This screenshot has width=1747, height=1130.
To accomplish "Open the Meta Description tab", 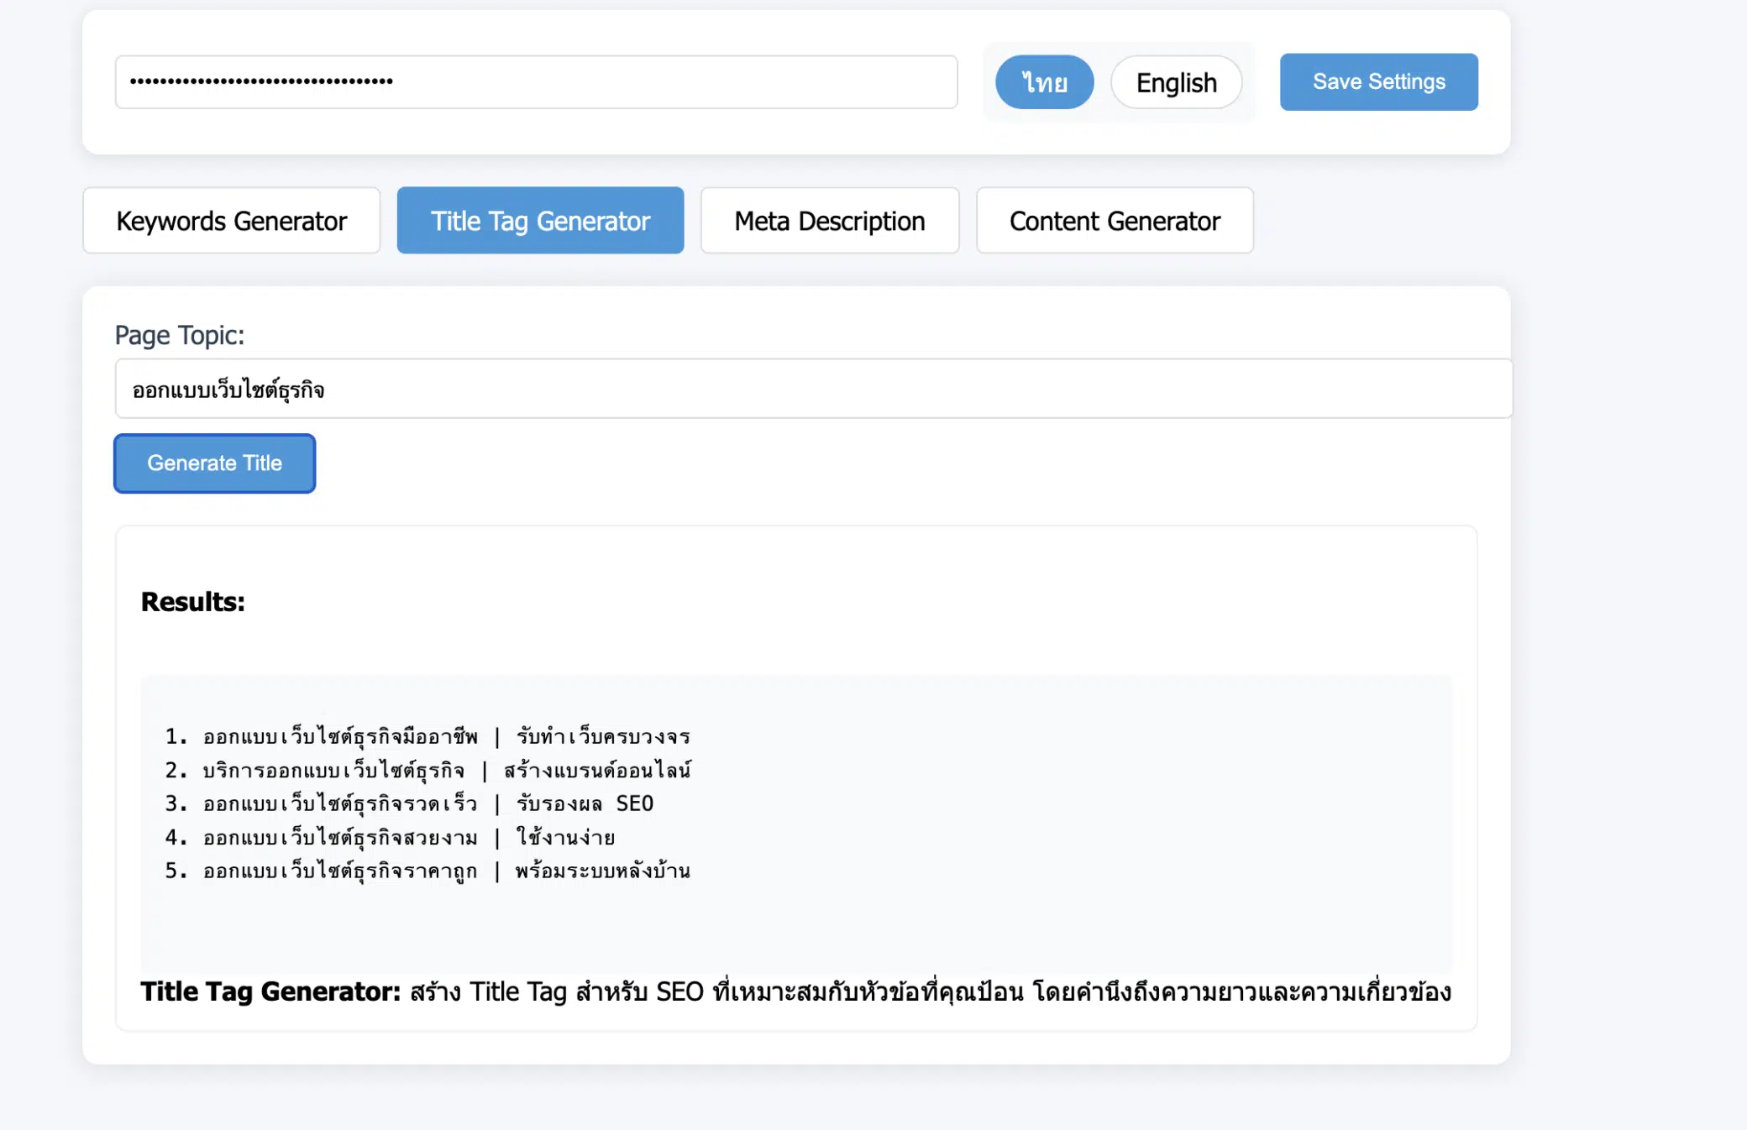I will (x=829, y=221).
